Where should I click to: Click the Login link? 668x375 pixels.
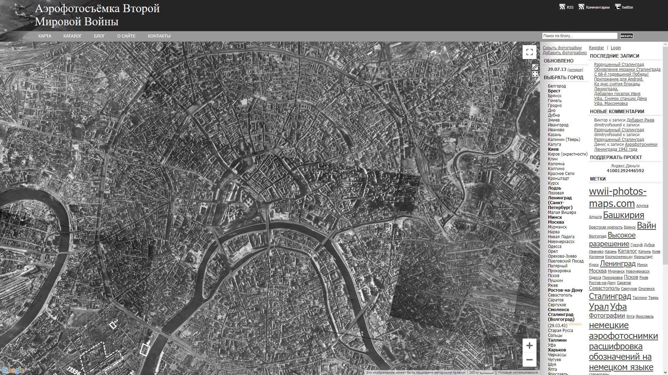point(615,48)
